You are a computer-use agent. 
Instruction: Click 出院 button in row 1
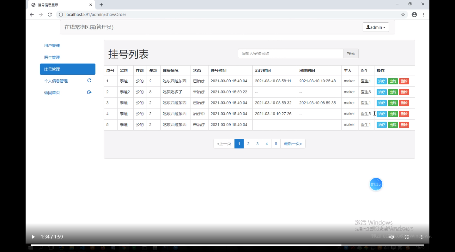pos(393,81)
